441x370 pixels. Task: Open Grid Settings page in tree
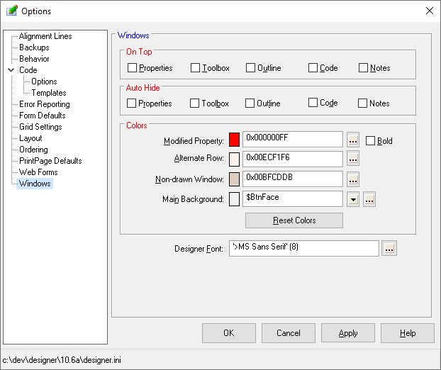[x=40, y=127]
